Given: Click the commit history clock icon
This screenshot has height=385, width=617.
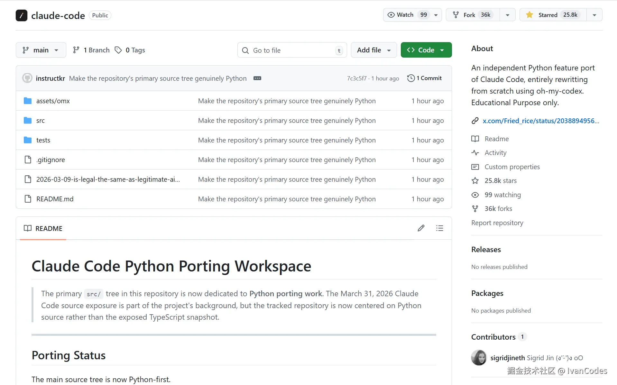Looking at the screenshot, I should point(411,78).
